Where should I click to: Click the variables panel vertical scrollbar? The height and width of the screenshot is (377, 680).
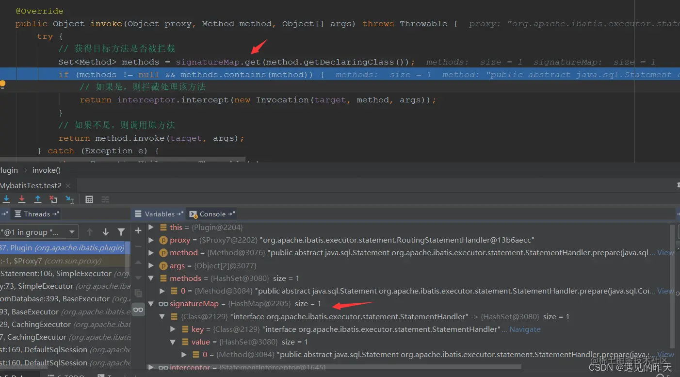tap(672, 286)
